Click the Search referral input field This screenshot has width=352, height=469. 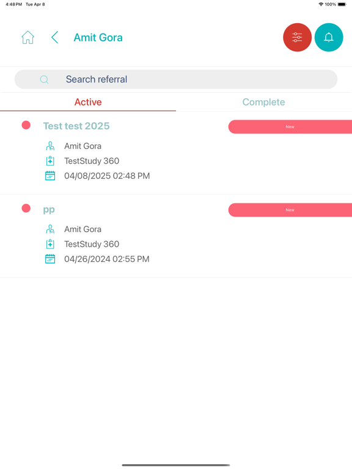[176, 79]
